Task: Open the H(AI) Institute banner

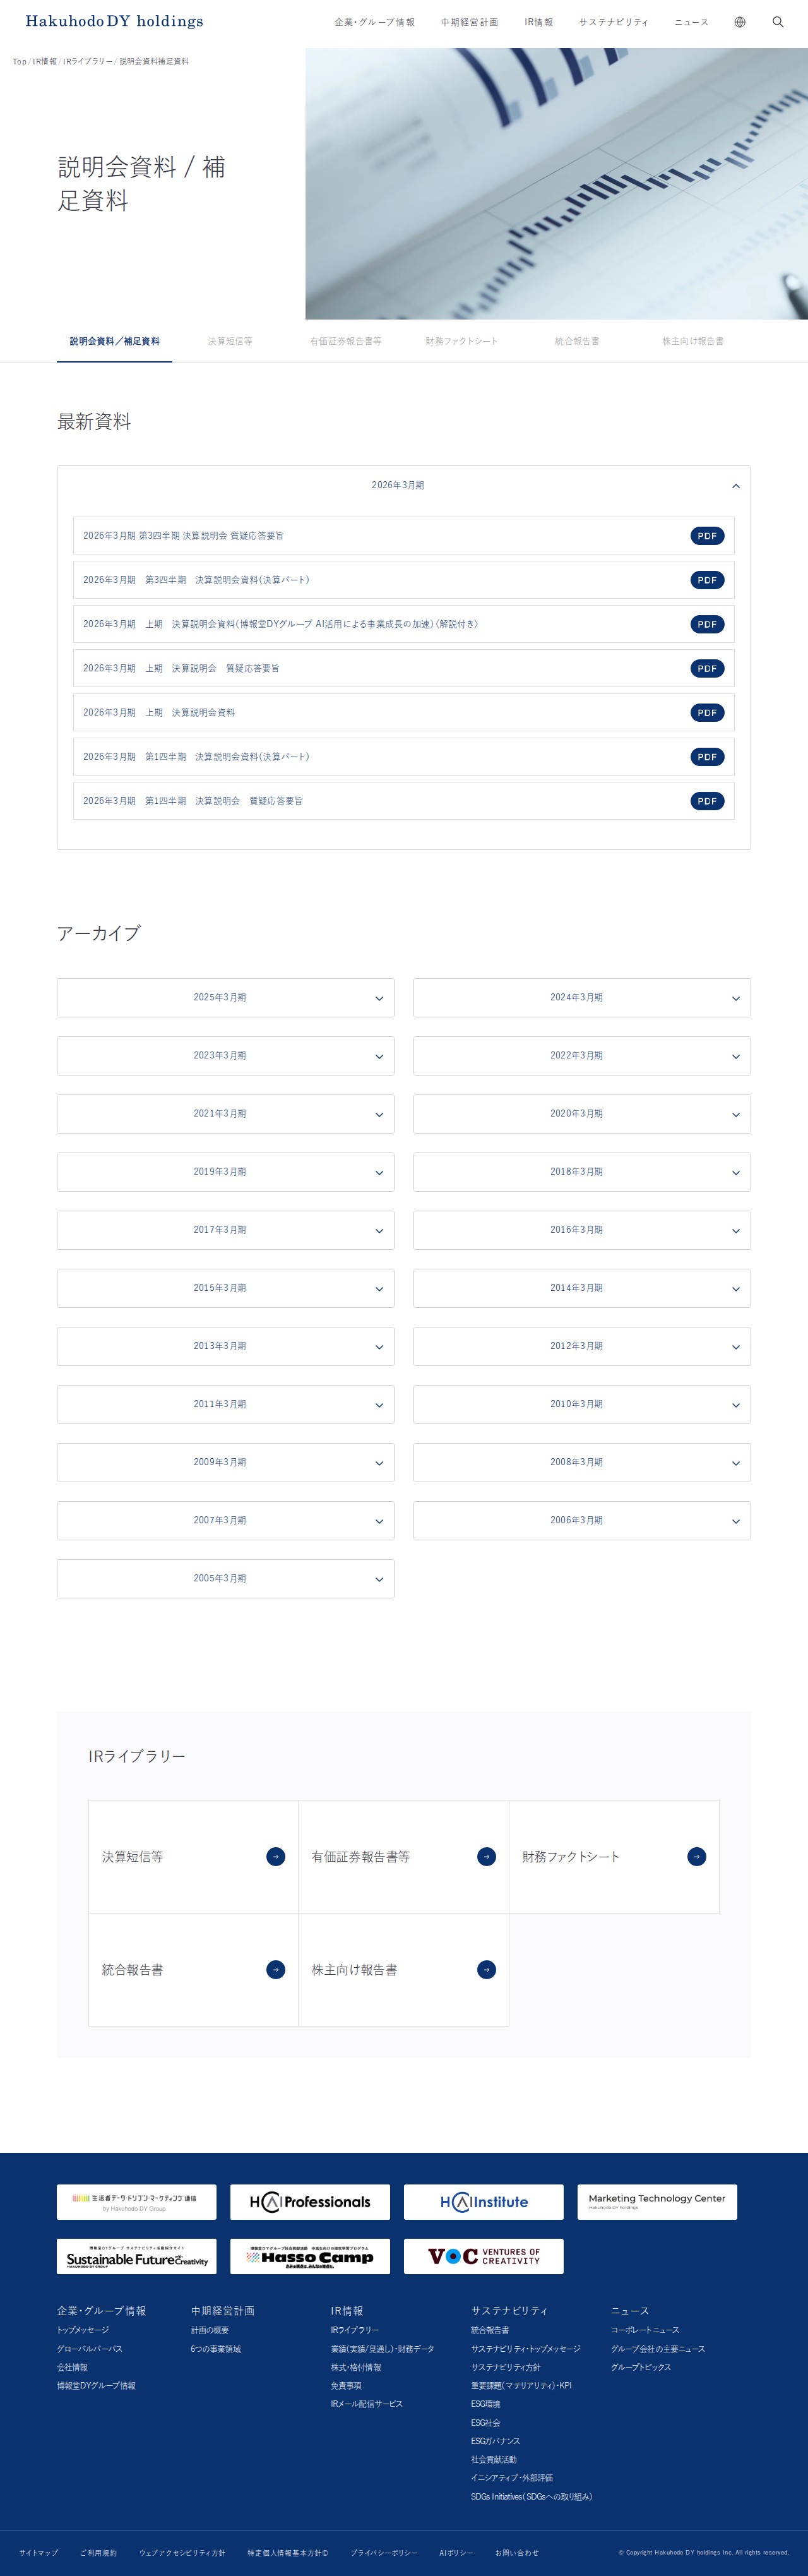Action: pyautogui.click(x=484, y=2202)
